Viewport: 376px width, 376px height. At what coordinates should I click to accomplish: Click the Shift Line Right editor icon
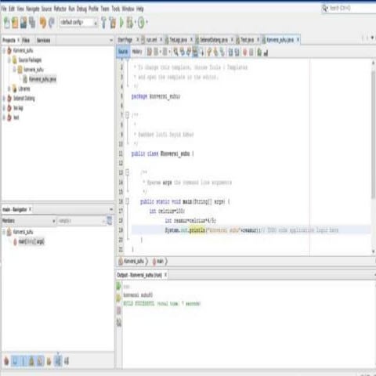[237, 52]
